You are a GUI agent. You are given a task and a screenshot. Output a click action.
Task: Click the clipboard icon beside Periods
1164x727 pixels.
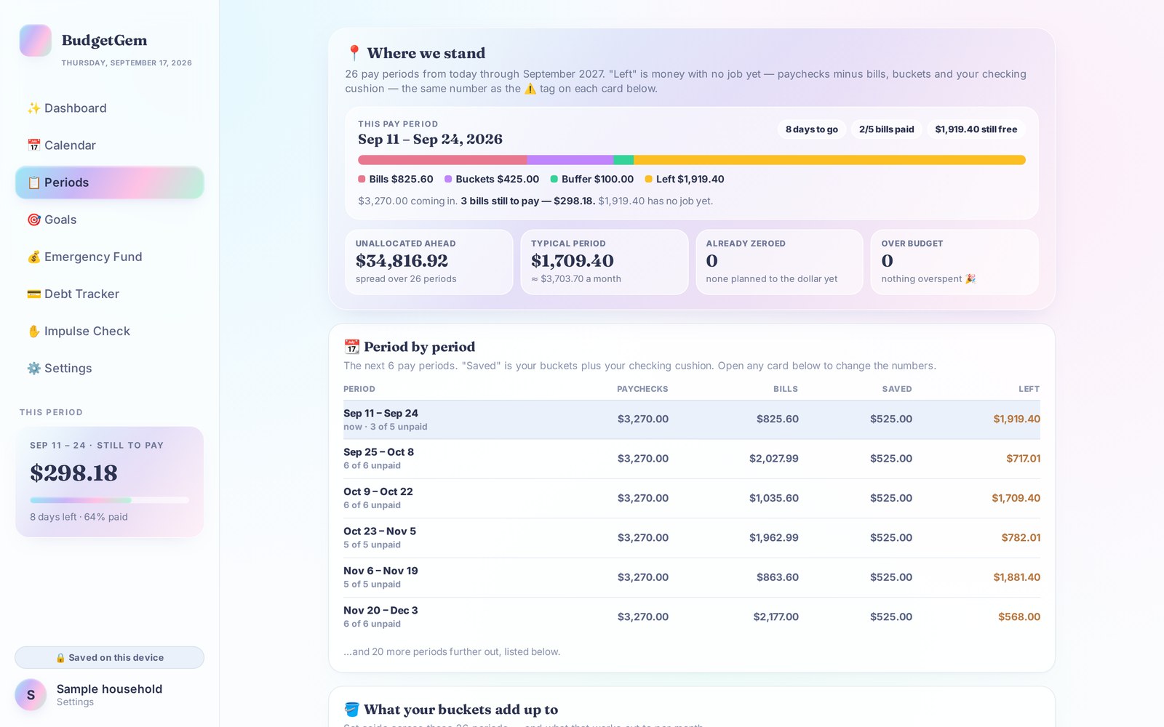[x=33, y=182]
